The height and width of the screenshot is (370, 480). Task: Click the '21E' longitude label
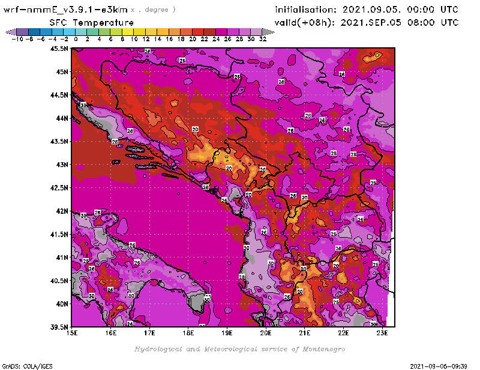tap(305, 333)
